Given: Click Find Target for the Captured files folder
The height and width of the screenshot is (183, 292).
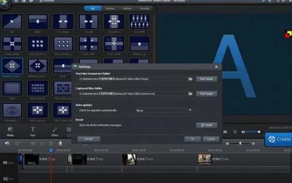Looking at the screenshot, I should [206, 94].
